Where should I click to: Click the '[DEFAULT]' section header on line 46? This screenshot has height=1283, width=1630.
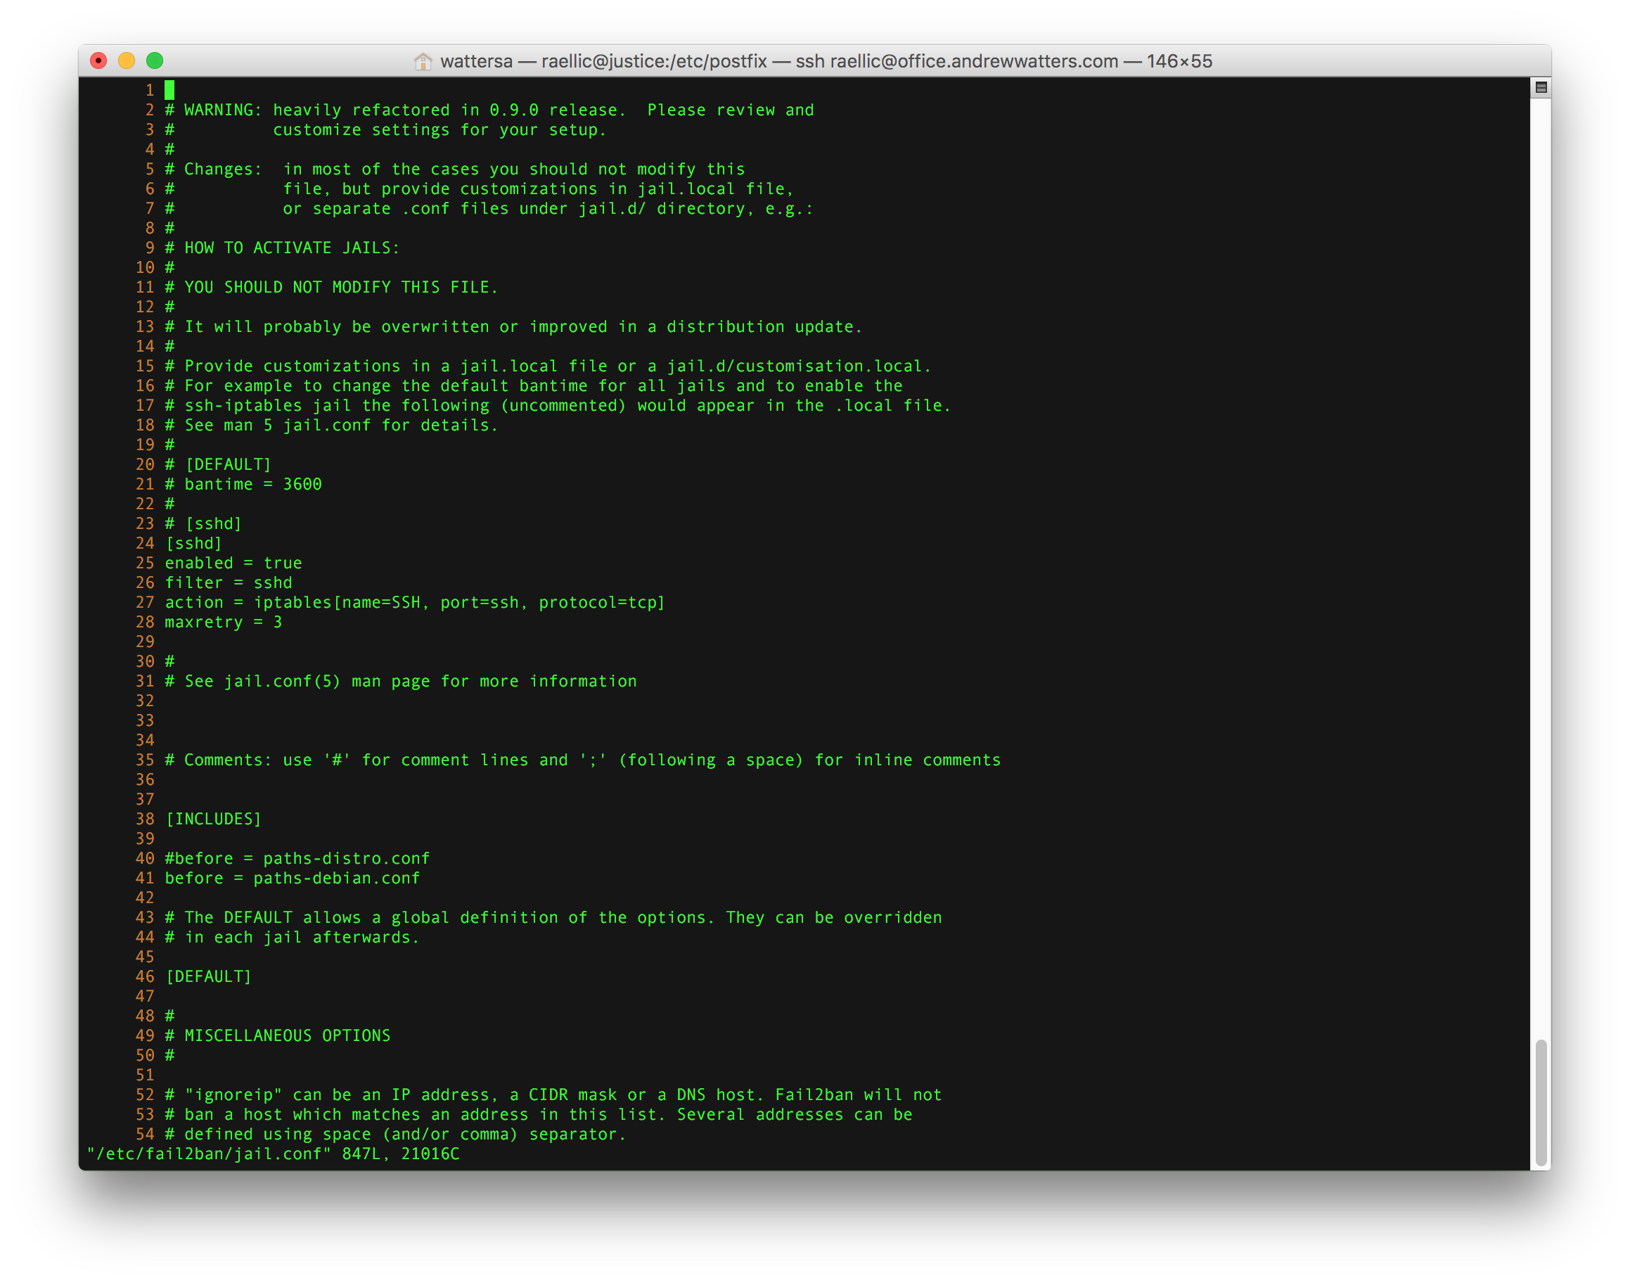point(209,977)
